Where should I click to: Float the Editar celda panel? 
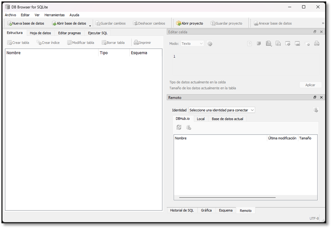point(314,32)
